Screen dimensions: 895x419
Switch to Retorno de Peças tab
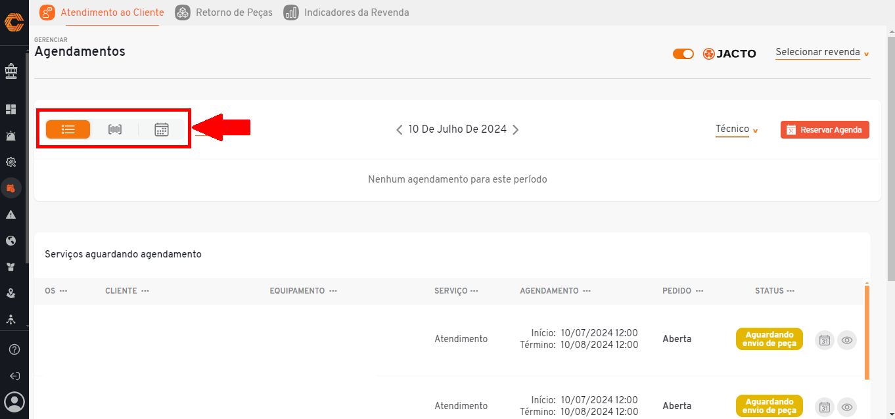(x=224, y=12)
